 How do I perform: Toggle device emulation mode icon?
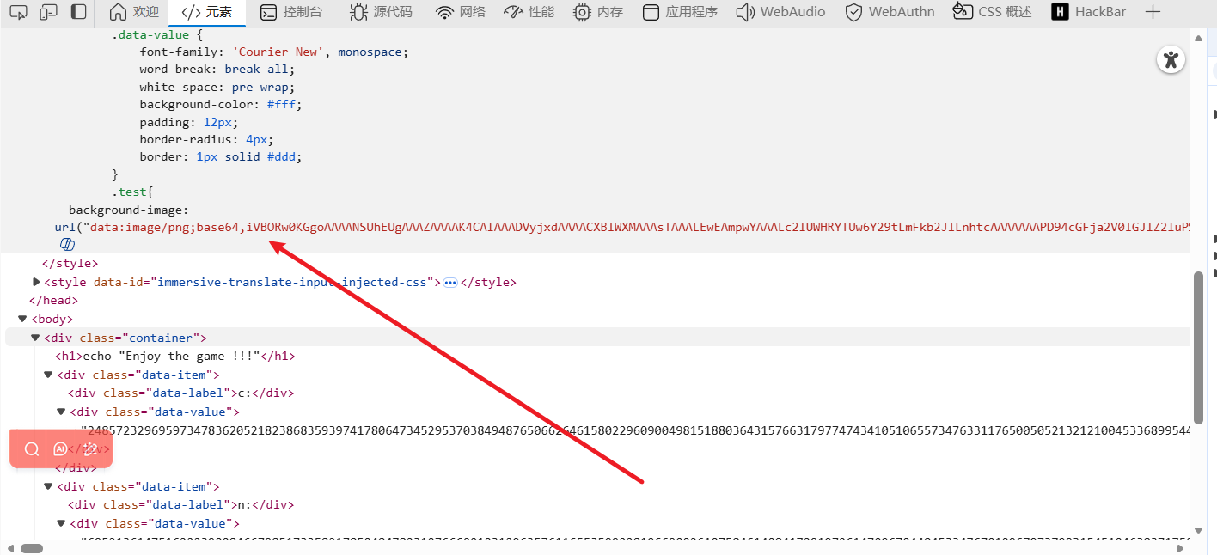coord(49,12)
